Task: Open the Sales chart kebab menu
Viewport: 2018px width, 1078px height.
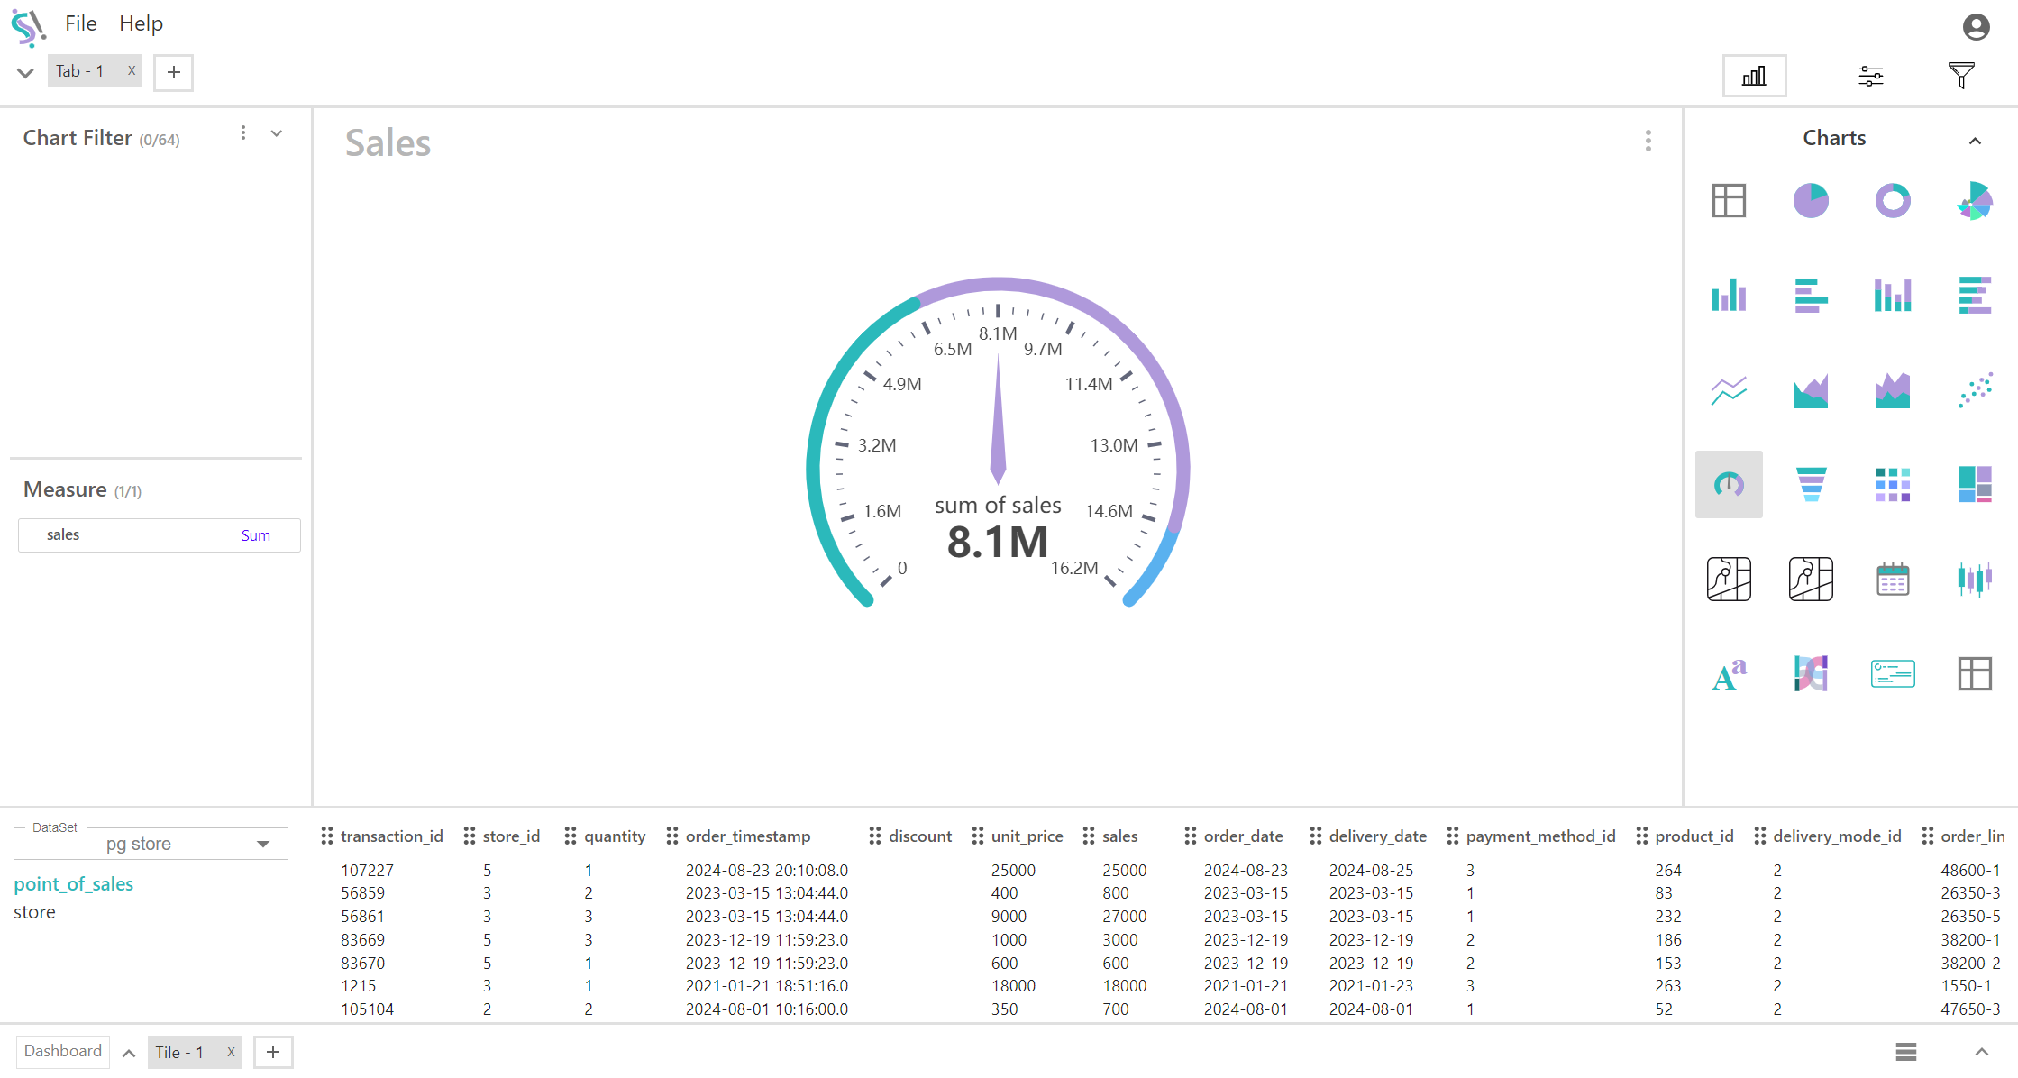Action: [x=1648, y=141]
